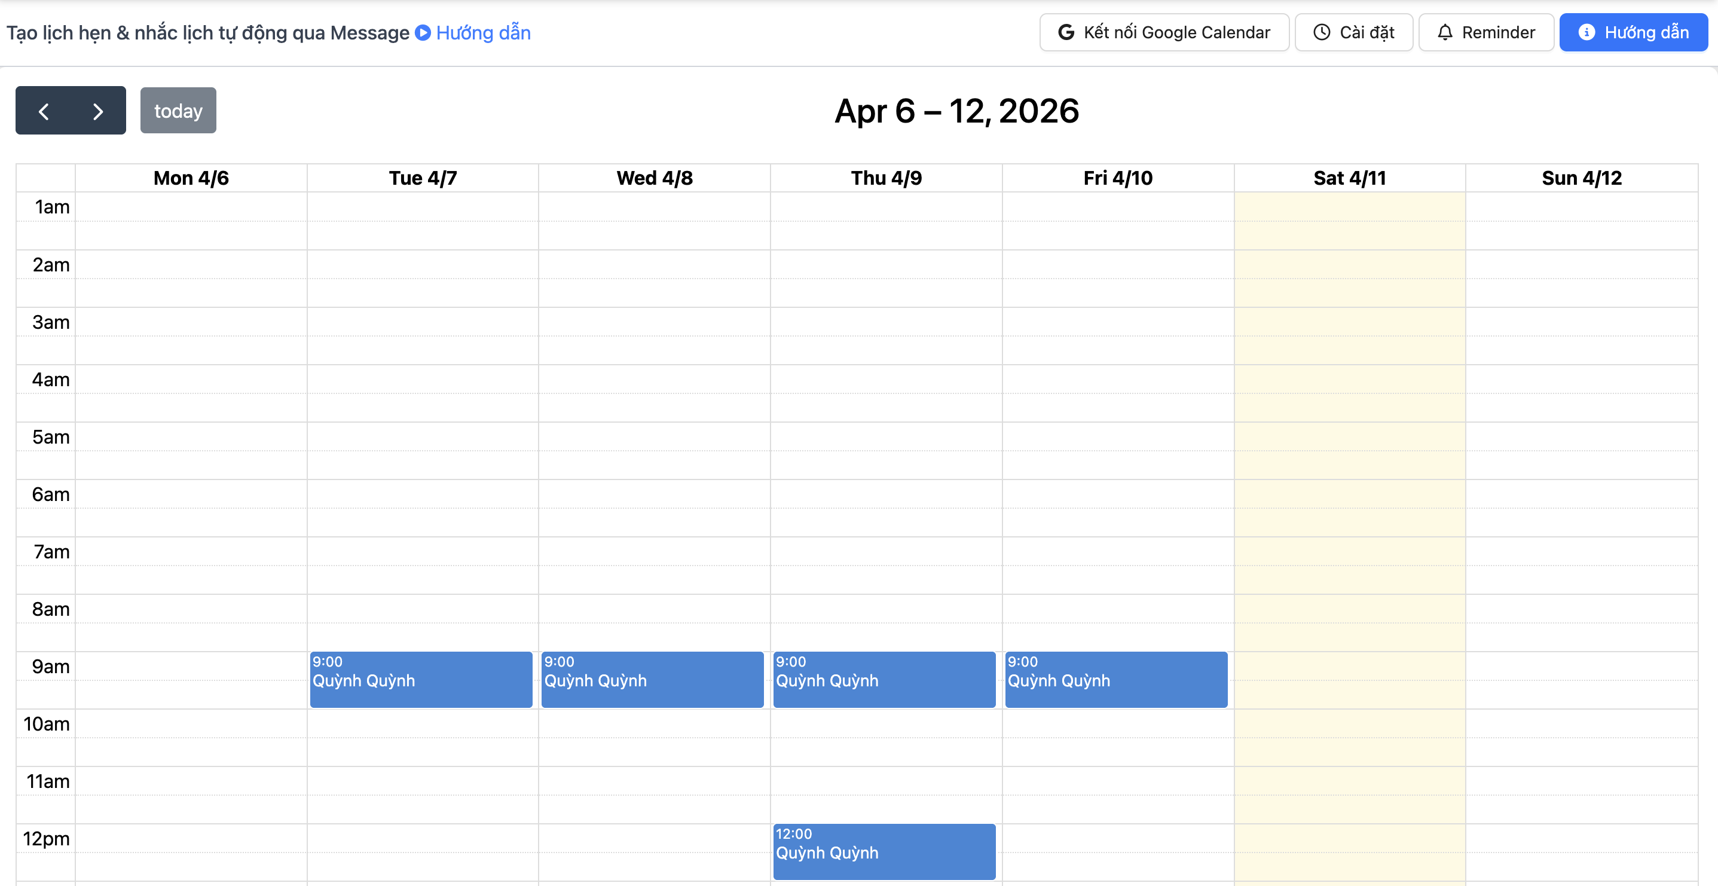Screen dimensions: 1718x886
Task: Open Friday 9:00 Quỳnh Quỳnh appointment
Action: tap(1116, 679)
